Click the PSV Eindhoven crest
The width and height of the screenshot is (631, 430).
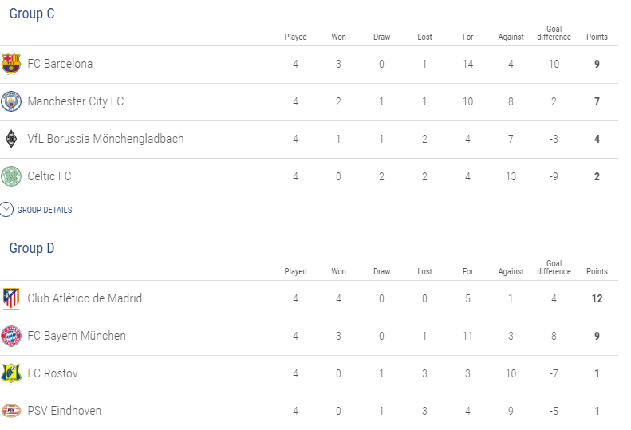(x=11, y=411)
